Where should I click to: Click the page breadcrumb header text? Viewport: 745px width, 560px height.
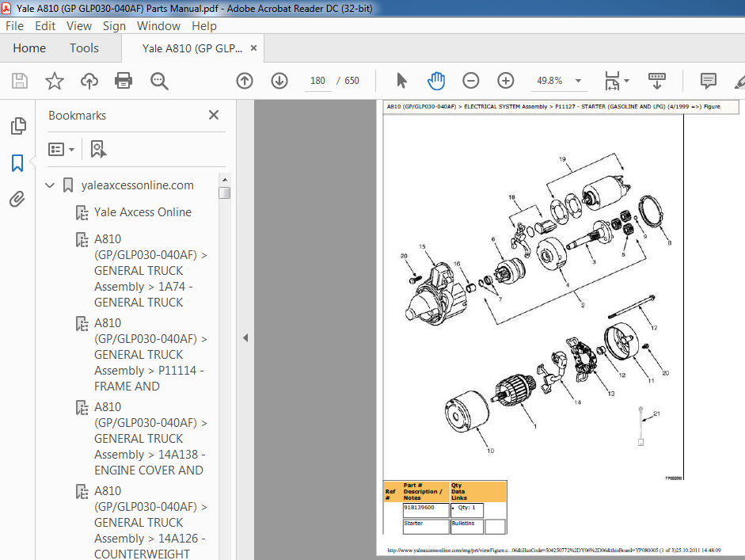pos(553,106)
